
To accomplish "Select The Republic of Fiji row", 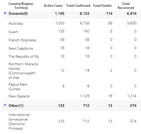I will tap(71, 56).
